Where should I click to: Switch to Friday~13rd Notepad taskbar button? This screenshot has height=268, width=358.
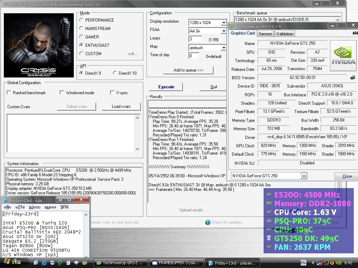click(232, 263)
